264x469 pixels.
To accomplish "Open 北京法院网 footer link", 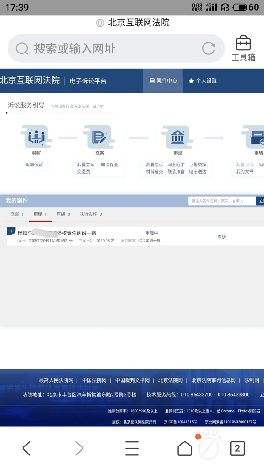I will point(170,380).
